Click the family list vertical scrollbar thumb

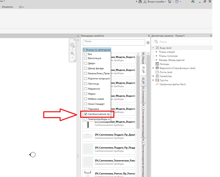tap(138, 92)
